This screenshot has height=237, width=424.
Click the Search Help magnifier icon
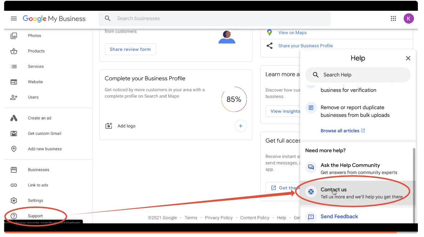pos(315,75)
